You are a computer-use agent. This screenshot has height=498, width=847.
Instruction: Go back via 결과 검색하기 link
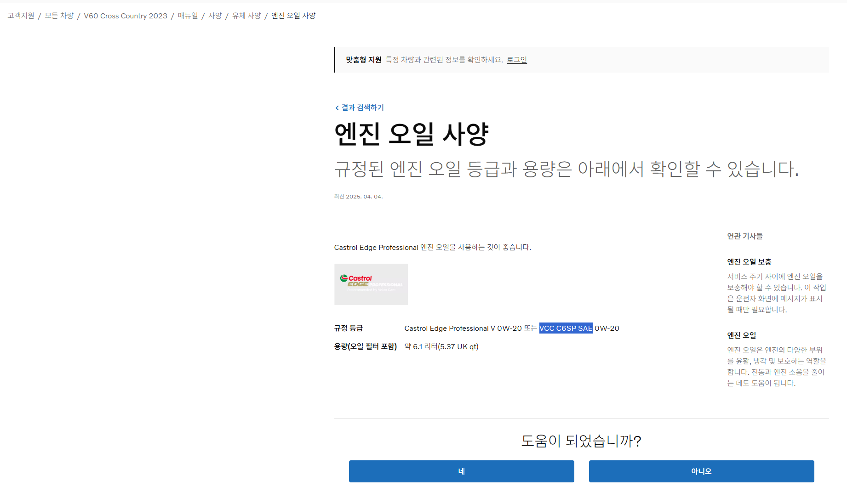pyautogui.click(x=362, y=108)
